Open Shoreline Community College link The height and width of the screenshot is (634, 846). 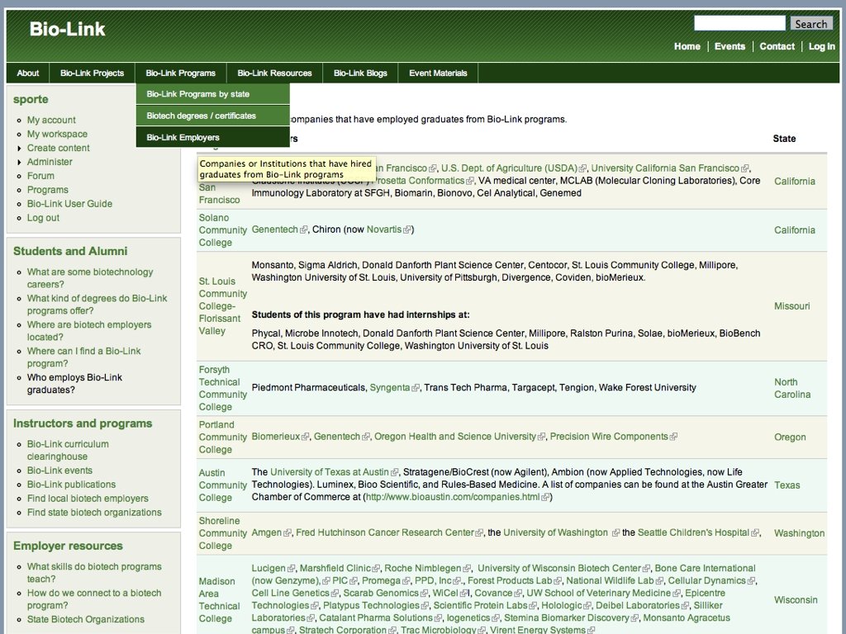point(222,533)
